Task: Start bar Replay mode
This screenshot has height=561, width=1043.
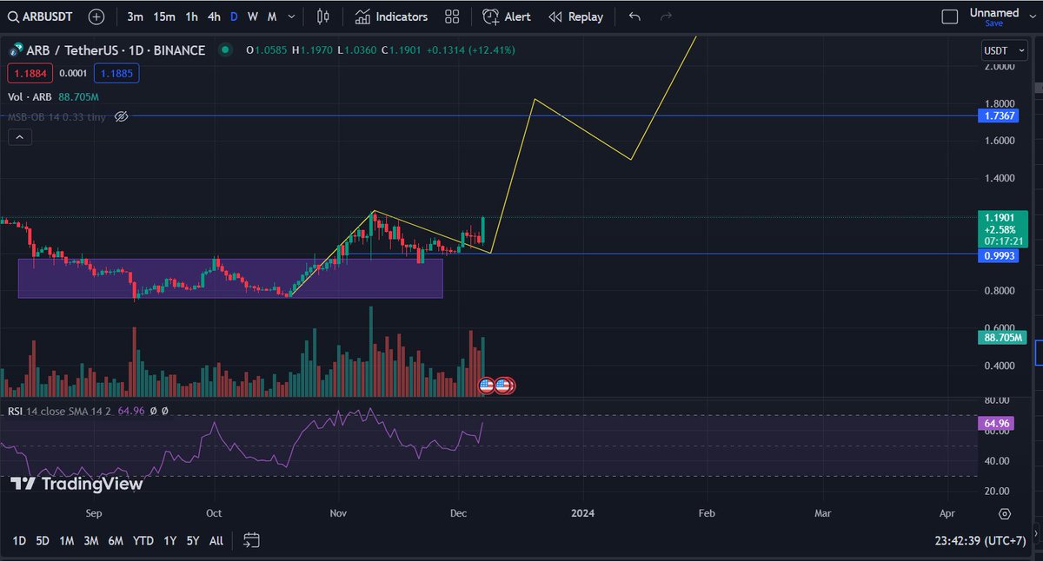Action: point(575,16)
